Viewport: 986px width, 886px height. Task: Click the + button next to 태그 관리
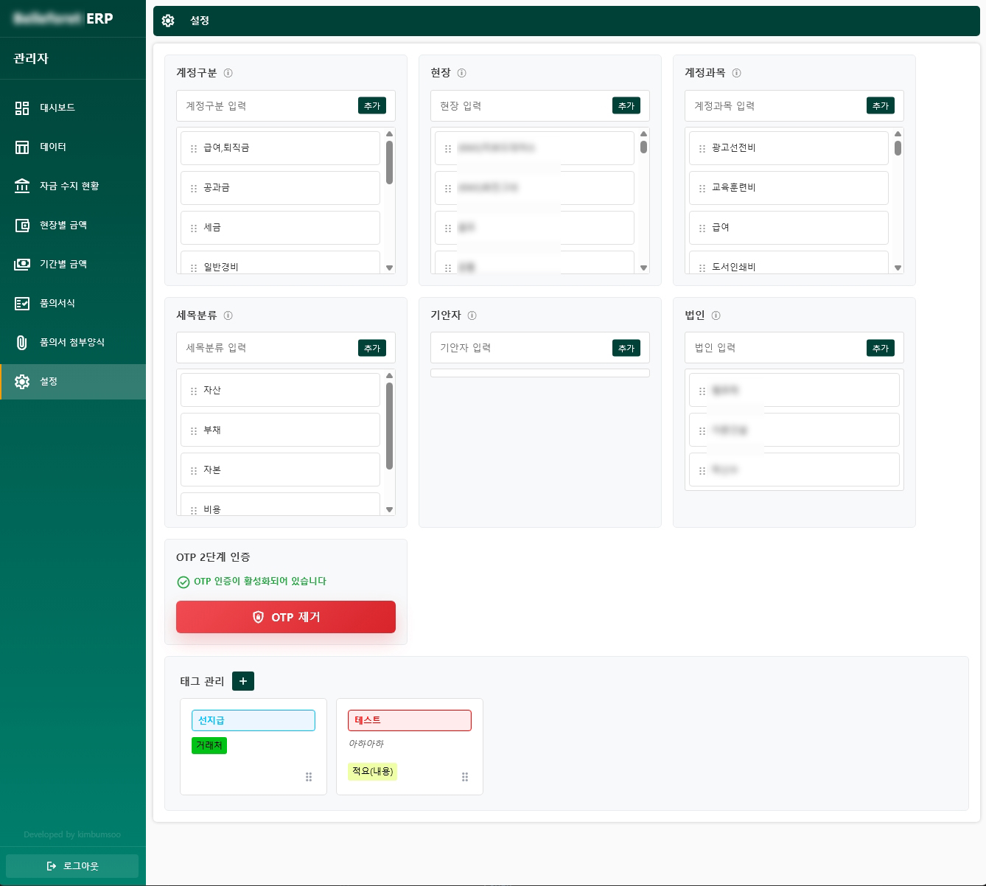coord(243,681)
